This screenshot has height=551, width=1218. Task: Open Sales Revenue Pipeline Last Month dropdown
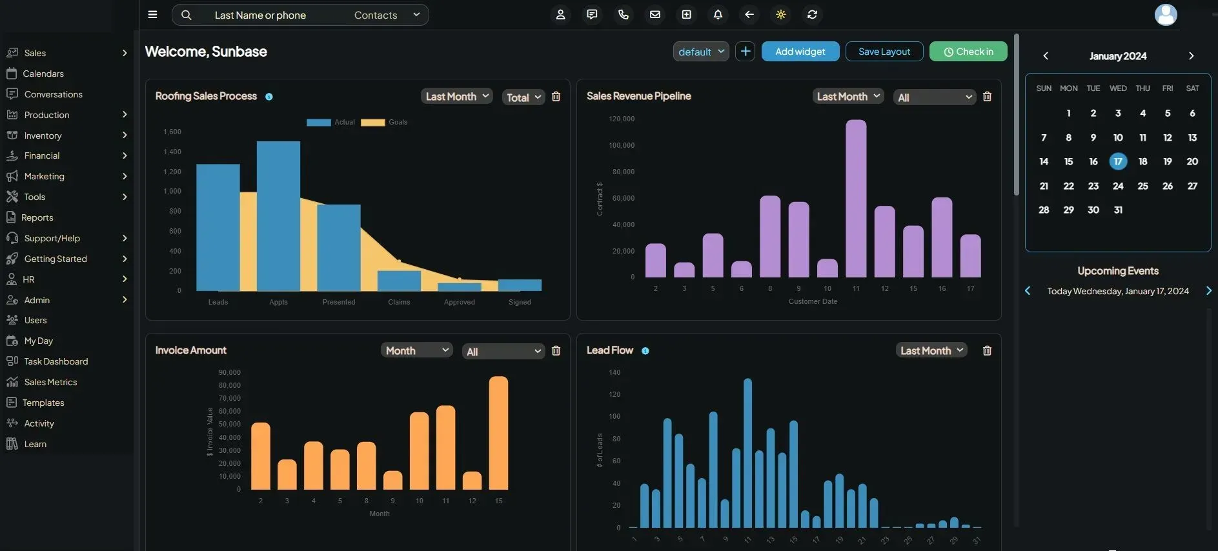pos(848,97)
